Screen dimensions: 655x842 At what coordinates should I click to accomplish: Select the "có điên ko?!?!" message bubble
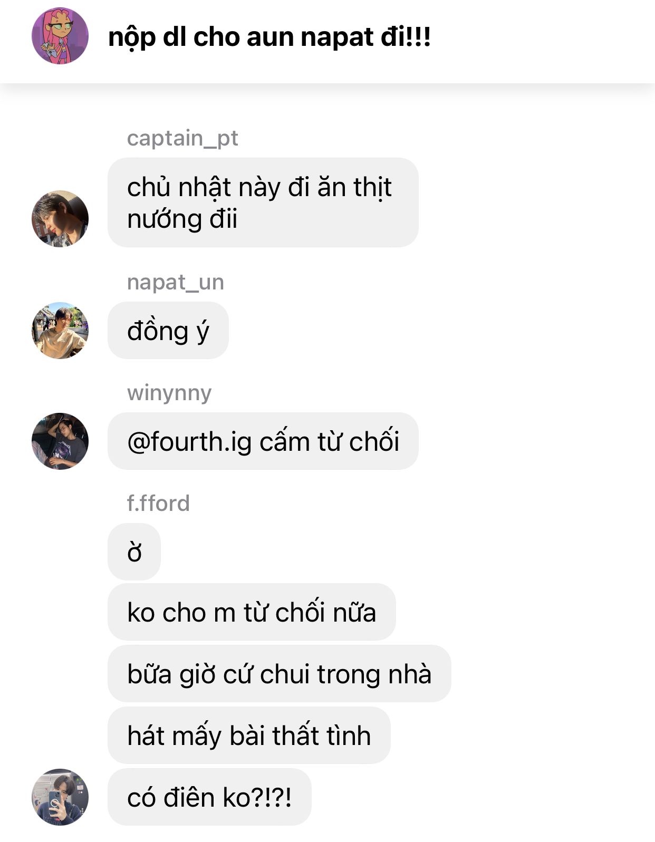[209, 797]
